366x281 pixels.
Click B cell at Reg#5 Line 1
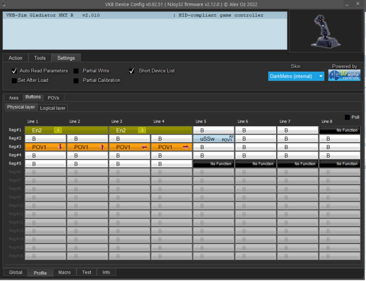click(46, 164)
